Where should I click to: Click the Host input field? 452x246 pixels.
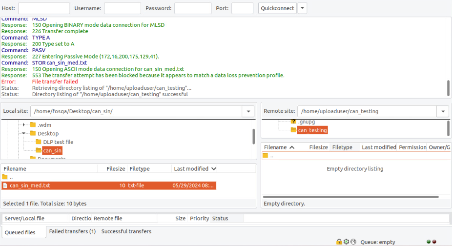pyautogui.click(x=44, y=8)
